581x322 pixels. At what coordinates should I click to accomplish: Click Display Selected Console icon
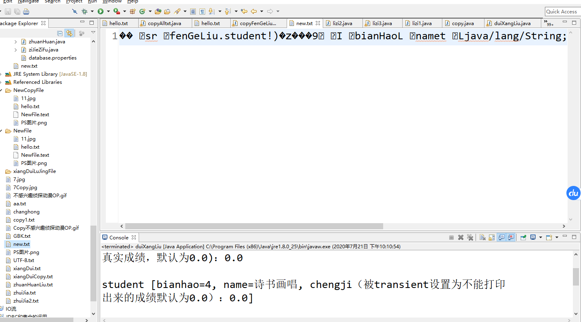point(533,237)
